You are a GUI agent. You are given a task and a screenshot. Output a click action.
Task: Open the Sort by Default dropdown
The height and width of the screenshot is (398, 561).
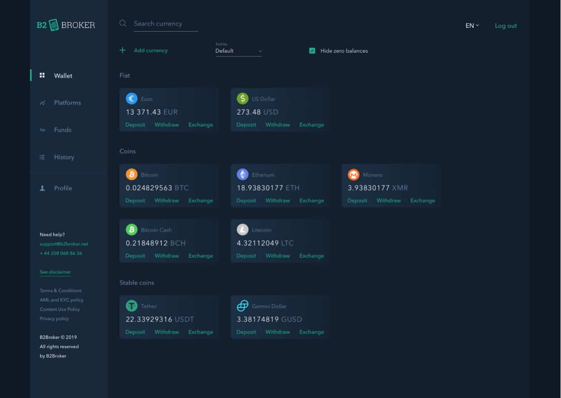coord(238,51)
